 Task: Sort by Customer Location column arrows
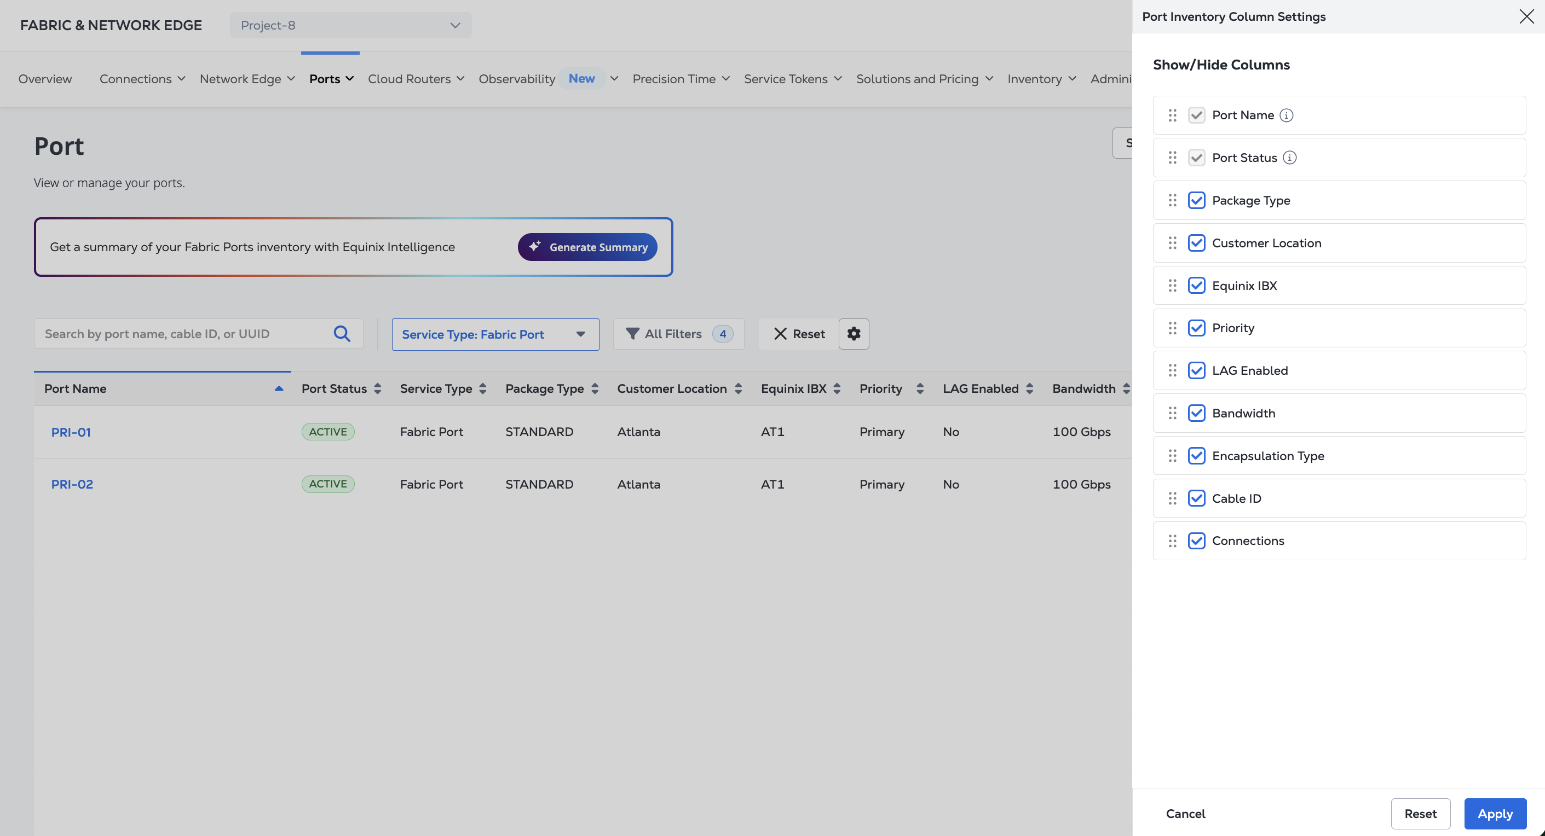(739, 388)
